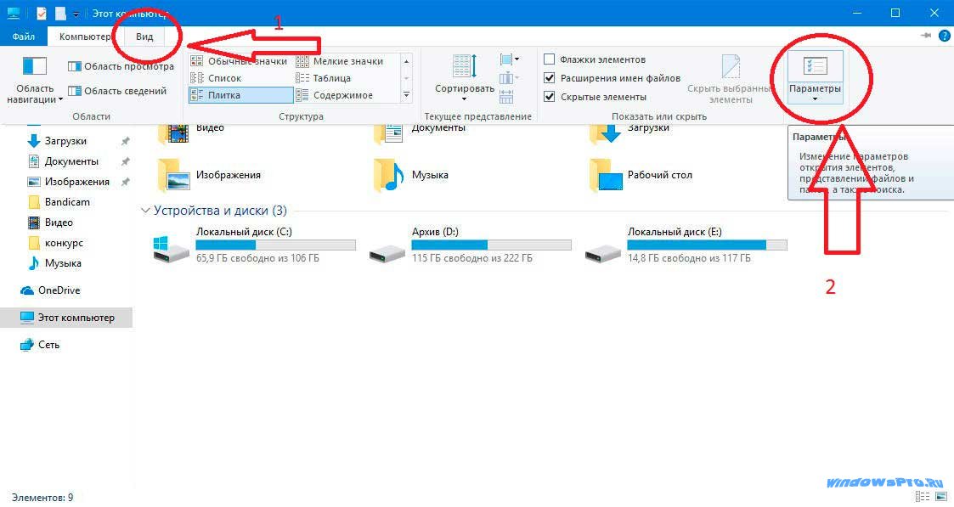This screenshot has width=954, height=507.
Task: Open the Файл ribbon tab
Action: point(23,37)
